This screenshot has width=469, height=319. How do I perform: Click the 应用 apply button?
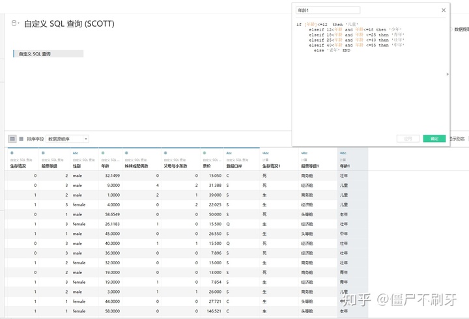point(408,139)
